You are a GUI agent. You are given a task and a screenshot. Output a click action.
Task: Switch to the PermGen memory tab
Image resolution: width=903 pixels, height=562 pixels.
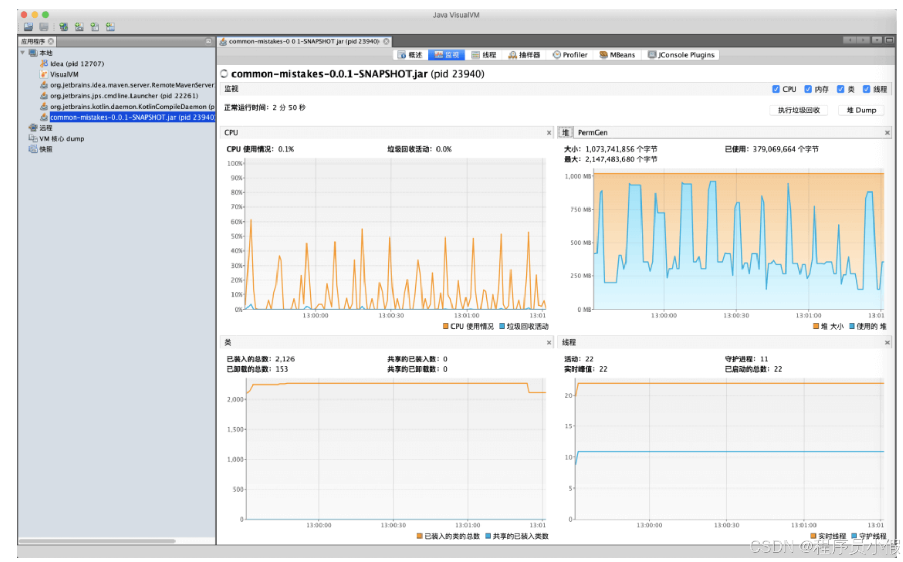click(x=593, y=132)
